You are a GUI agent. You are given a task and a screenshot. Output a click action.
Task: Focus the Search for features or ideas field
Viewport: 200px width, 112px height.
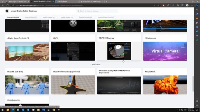[97, 11]
